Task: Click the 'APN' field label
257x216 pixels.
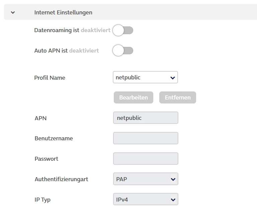Action: (40, 118)
